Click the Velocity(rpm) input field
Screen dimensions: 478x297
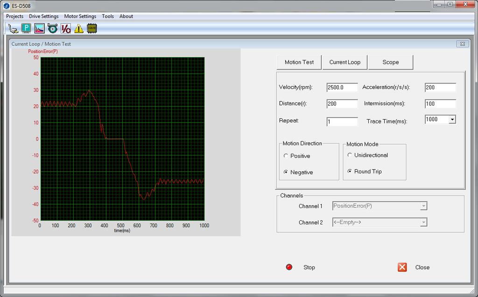point(342,88)
